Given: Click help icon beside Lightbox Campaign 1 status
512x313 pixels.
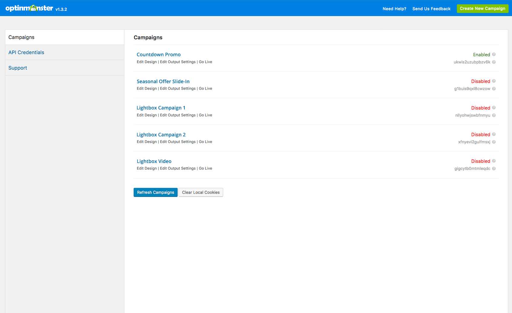Looking at the screenshot, I should point(494,108).
